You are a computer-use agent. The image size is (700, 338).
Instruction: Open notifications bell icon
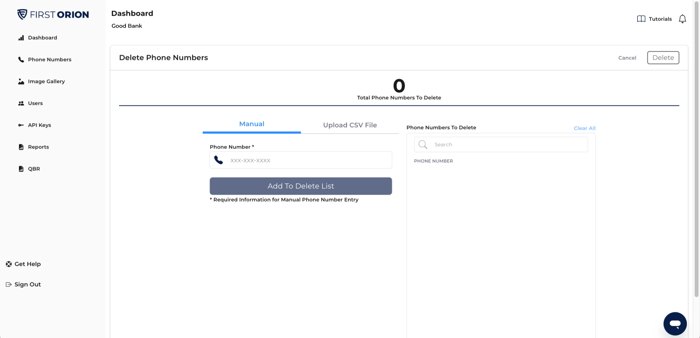tap(682, 19)
